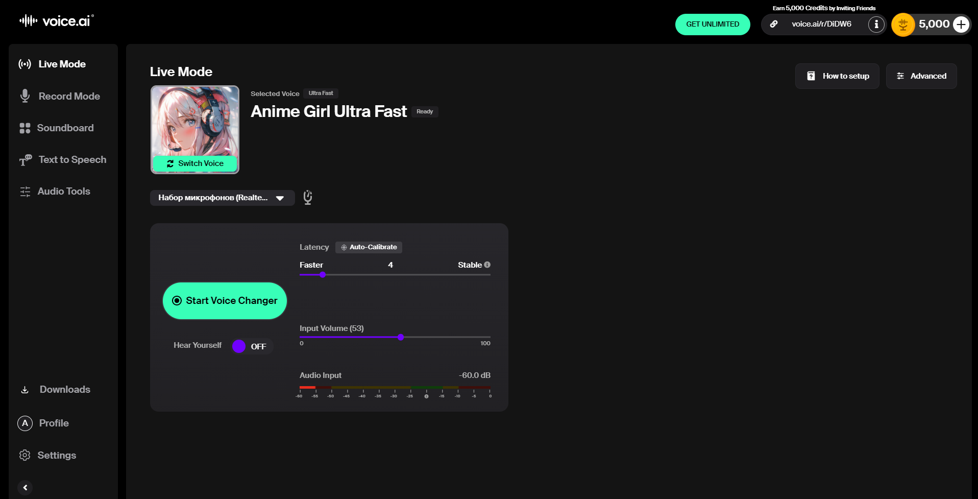Open the microphone device dropdown
The height and width of the screenshot is (499, 978).
tap(222, 198)
